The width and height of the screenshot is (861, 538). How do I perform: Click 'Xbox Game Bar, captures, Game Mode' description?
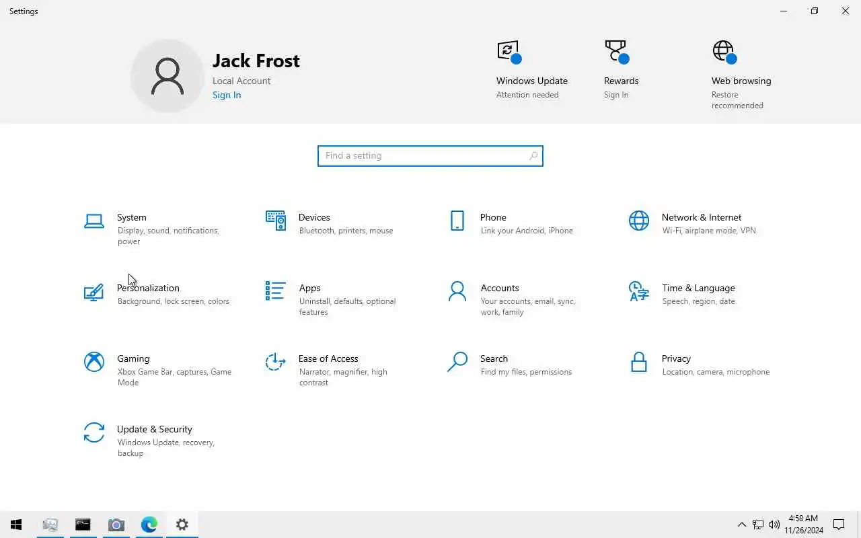point(174,377)
